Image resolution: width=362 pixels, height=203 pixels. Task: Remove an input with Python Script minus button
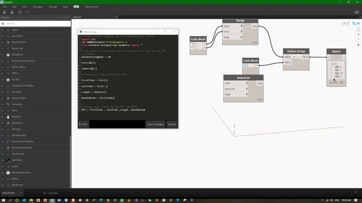tap(299, 56)
